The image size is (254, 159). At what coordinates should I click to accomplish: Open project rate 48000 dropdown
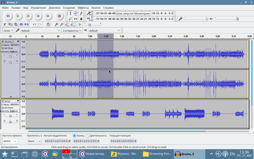tap(10, 141)
